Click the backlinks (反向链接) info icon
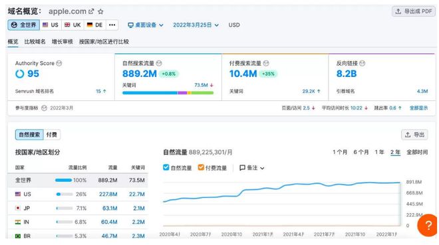 (362, 63)
